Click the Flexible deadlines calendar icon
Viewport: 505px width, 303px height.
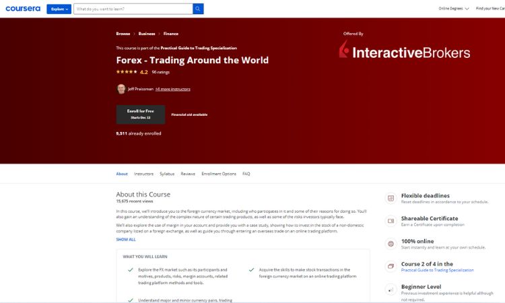click(391, 199)
